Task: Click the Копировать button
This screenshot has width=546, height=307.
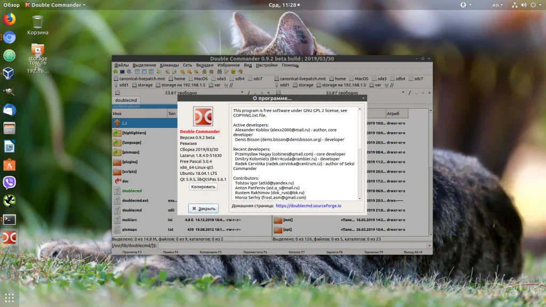Action: [x=203, y=187]
